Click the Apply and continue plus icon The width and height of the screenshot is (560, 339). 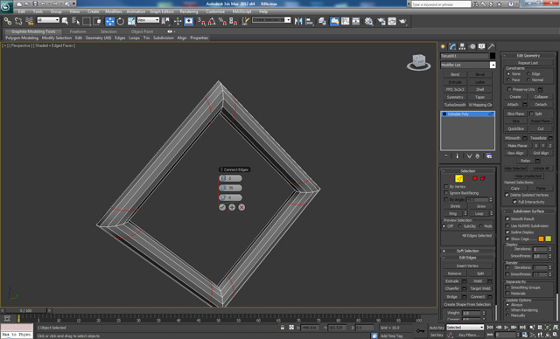[232, 207]
